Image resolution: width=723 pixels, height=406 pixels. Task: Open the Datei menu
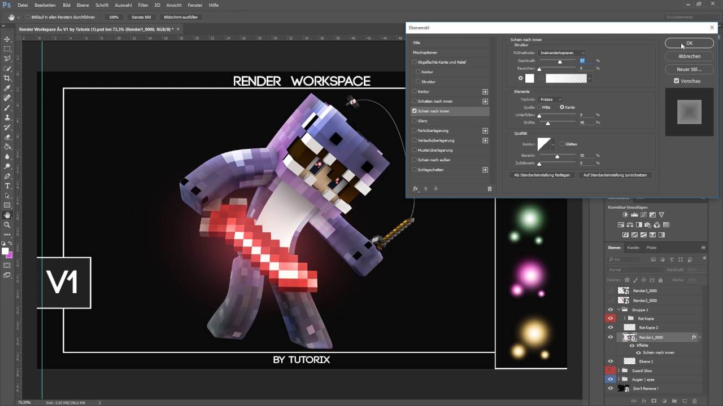[23, 5]
